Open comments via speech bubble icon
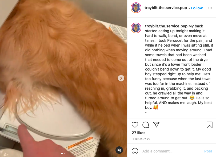 146,125
